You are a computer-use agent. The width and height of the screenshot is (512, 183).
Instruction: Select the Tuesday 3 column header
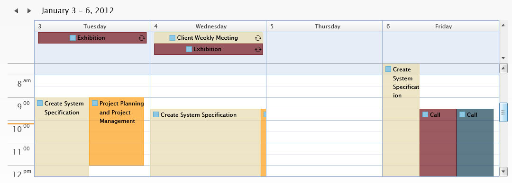(92, 26)
